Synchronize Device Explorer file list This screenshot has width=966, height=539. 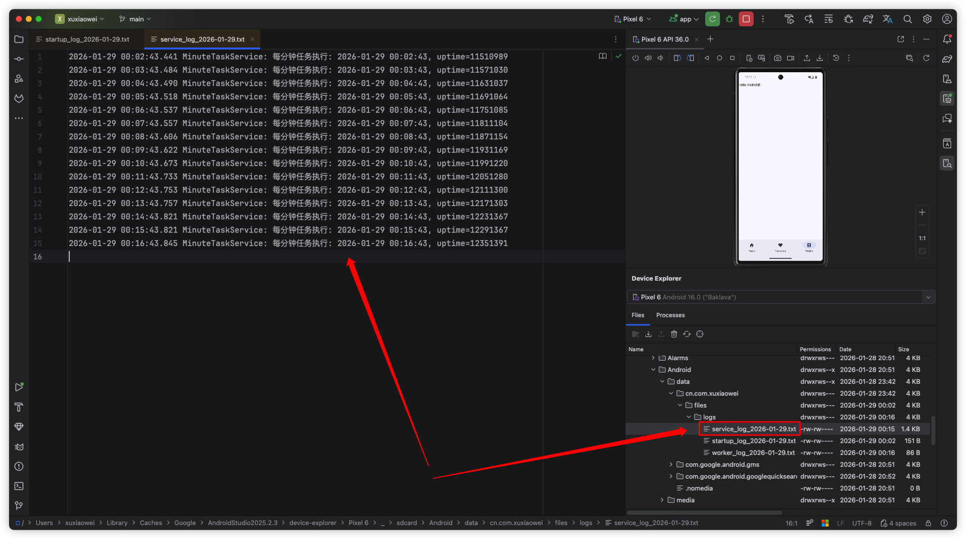[687, 334]
